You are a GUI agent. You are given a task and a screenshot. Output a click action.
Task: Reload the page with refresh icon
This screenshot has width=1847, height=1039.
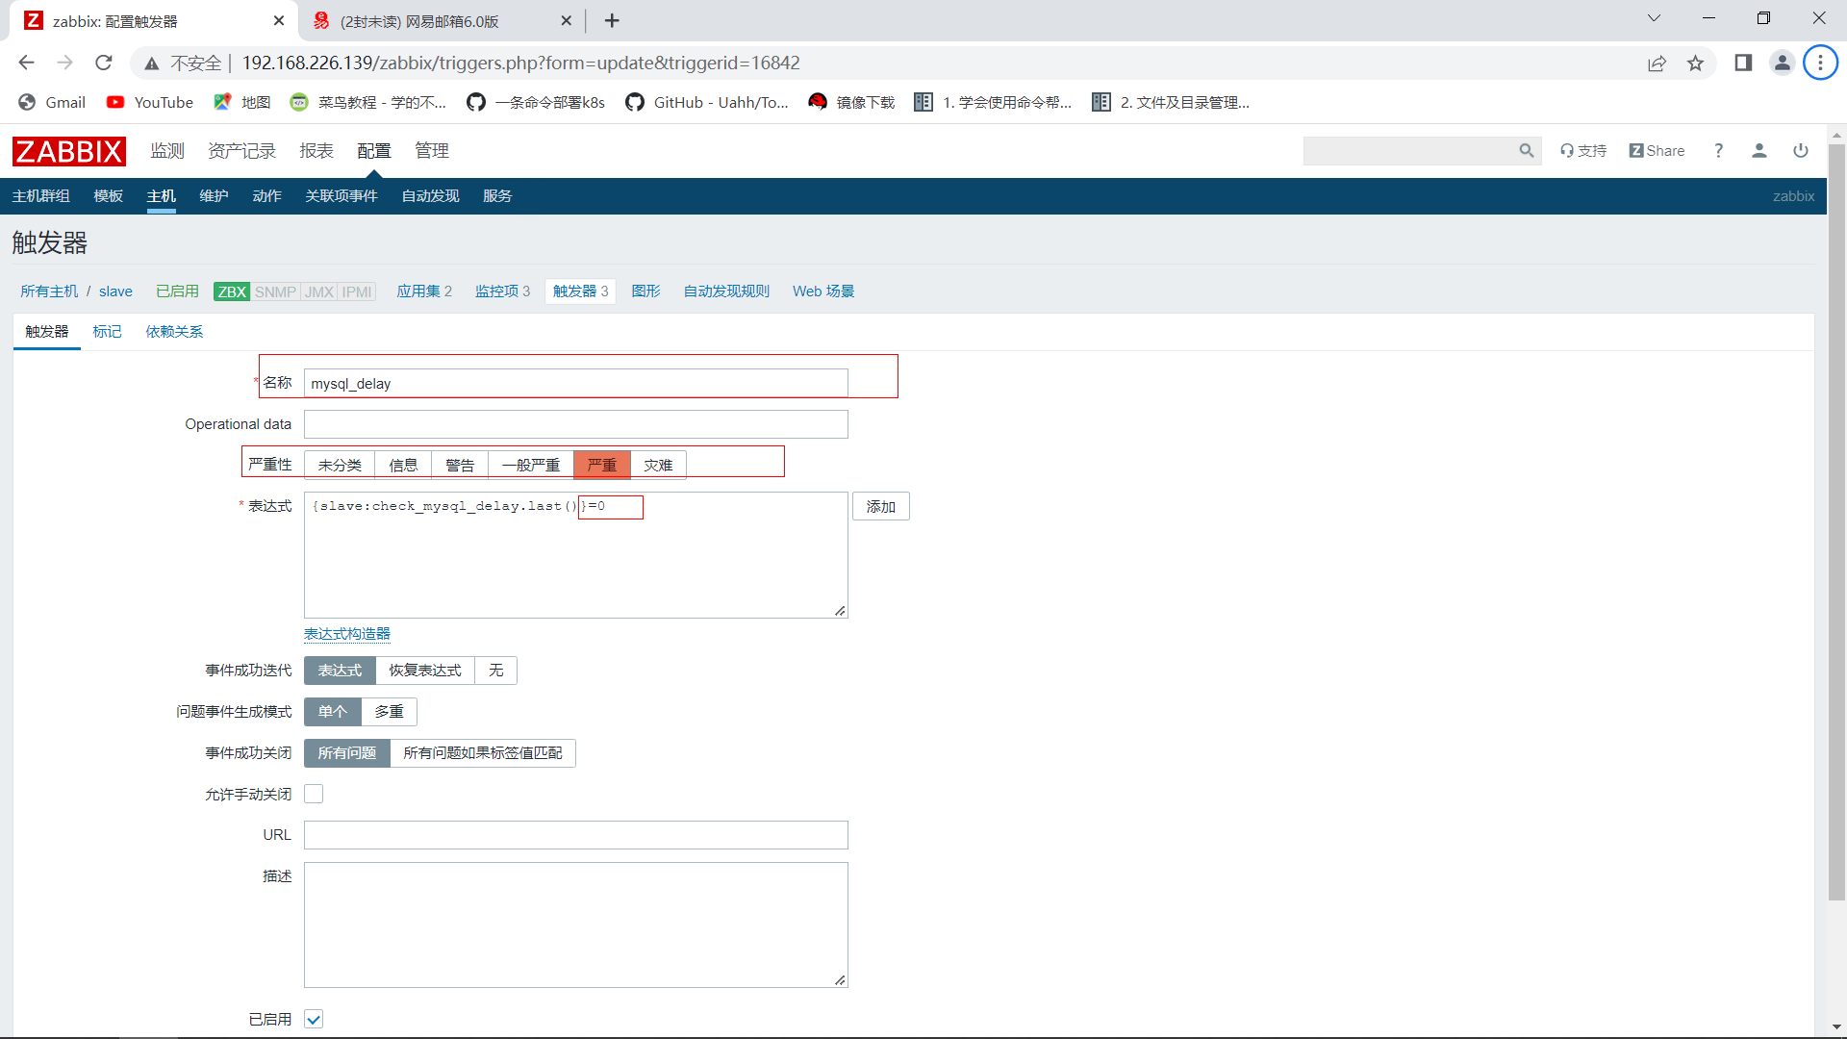(x=104, y=63)
